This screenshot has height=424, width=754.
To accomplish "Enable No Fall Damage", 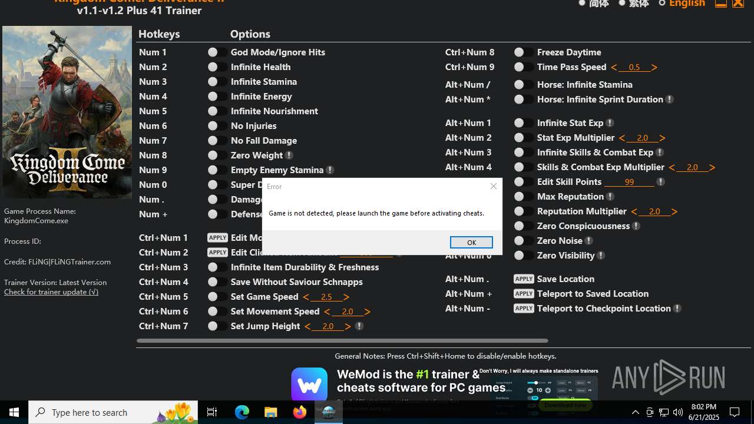I will point(217,141).
